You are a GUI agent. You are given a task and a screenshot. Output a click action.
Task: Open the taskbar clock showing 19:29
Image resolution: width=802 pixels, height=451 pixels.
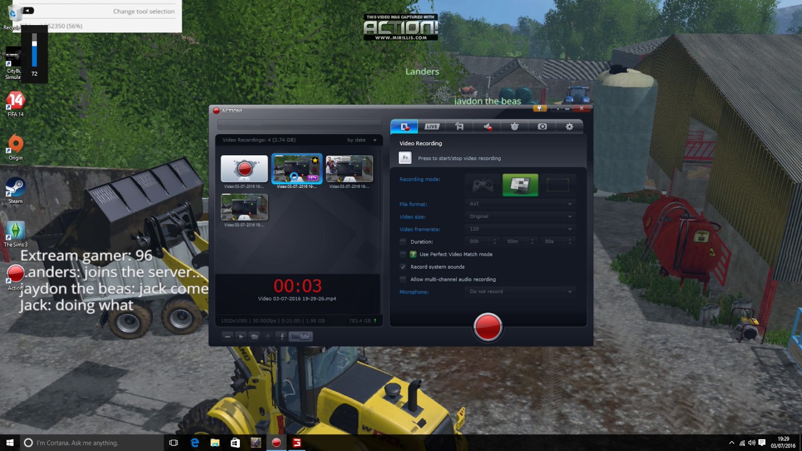[783, 442]
